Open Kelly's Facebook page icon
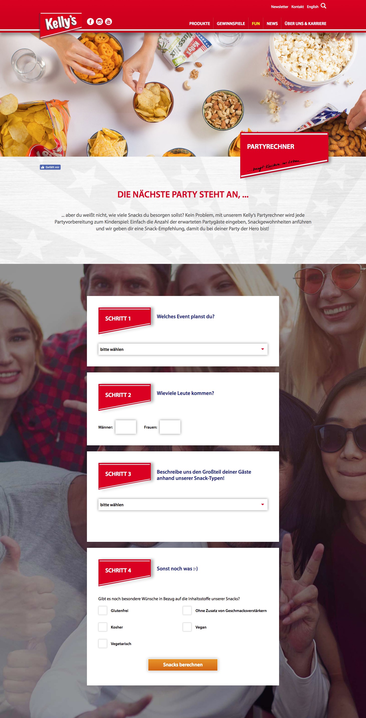 coord(90,22)
